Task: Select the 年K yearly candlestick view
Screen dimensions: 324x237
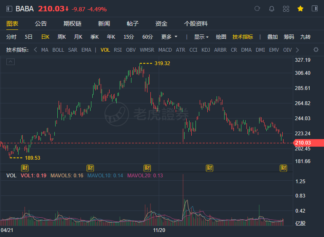Action: coord(111,37)
